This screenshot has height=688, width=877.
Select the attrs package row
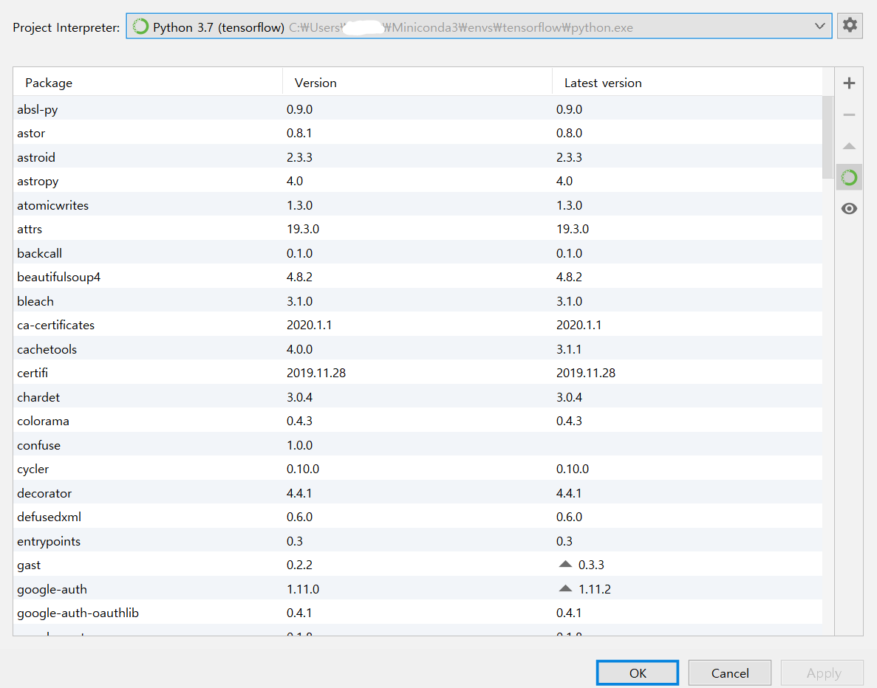pos(417,229)
